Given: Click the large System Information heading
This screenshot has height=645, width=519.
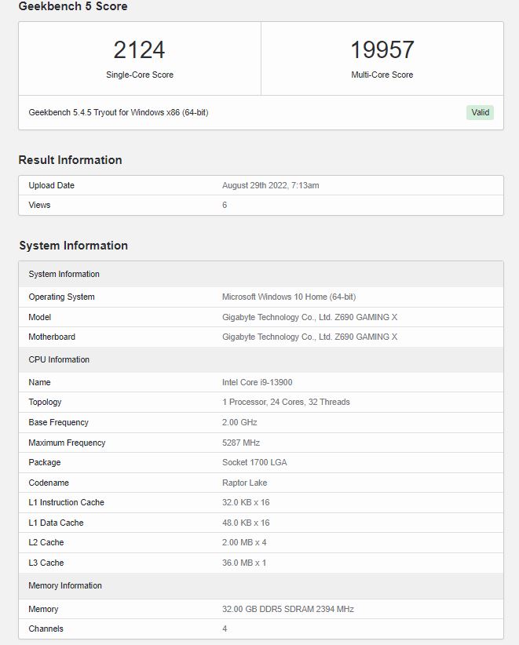Looking at the screenshot, I should pyautogui.click(x=73, y=245).
